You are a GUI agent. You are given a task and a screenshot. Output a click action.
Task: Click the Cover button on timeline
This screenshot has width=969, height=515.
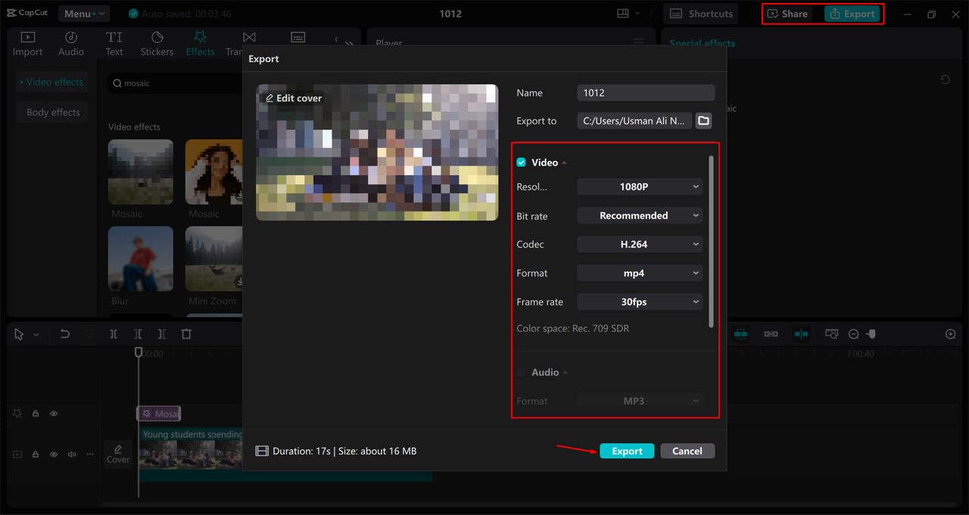118,453
